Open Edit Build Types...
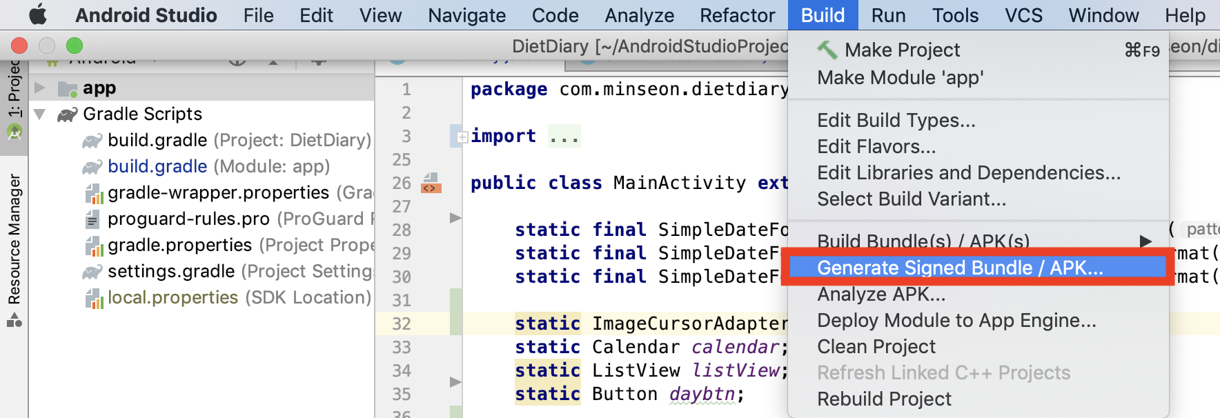The image size is (1220, 418). coord(978,121)
